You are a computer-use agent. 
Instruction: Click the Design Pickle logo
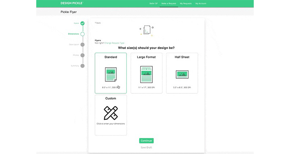pyautogui.click(x=72, y=3)
